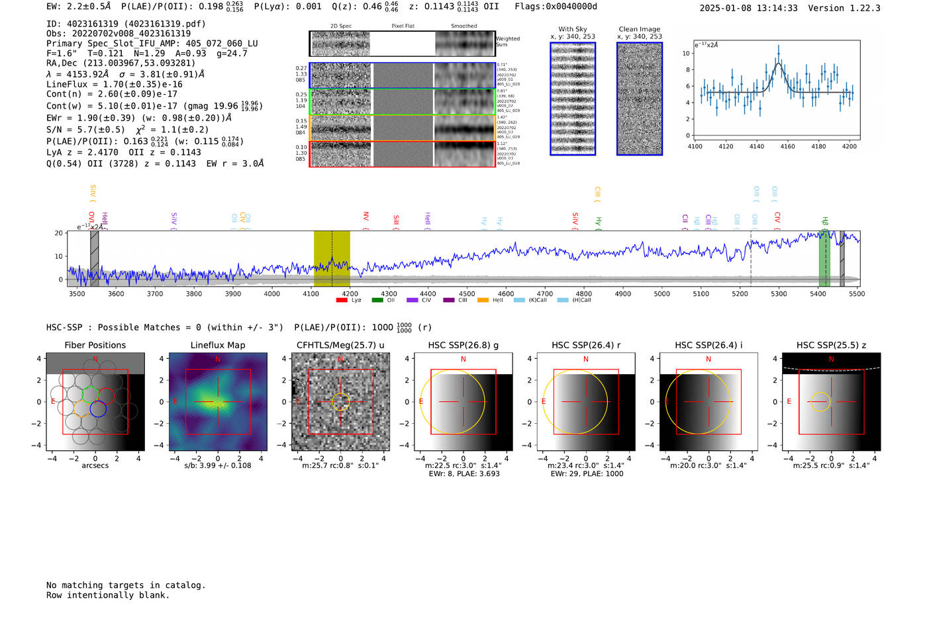Click the Pixel Flat column header
Viewport: 927px width, 631px height.
(403, 26)
